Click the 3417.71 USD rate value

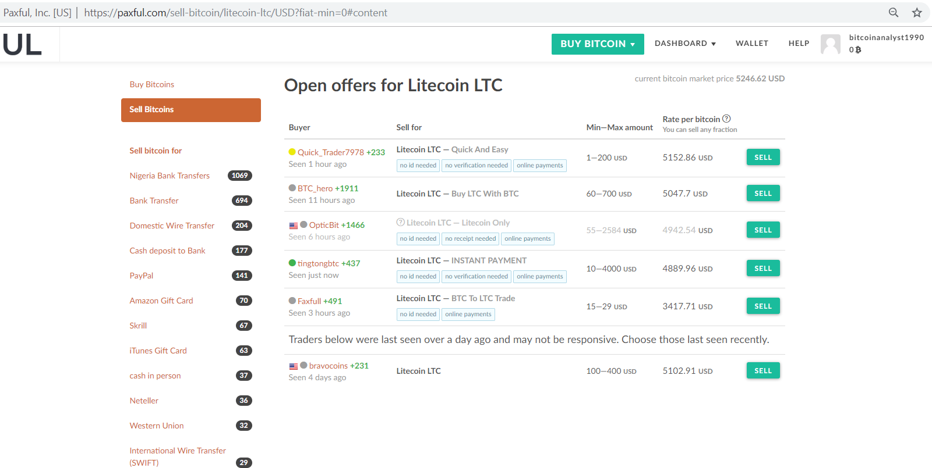[687, 306]
